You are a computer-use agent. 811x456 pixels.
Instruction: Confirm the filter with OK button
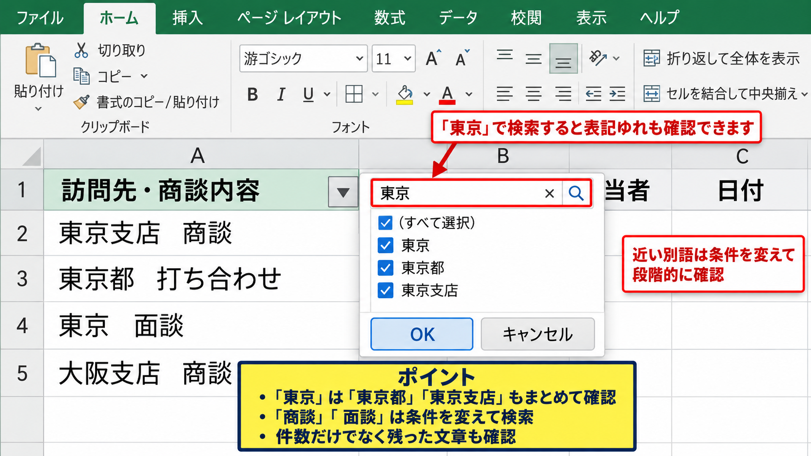point(422,334)
